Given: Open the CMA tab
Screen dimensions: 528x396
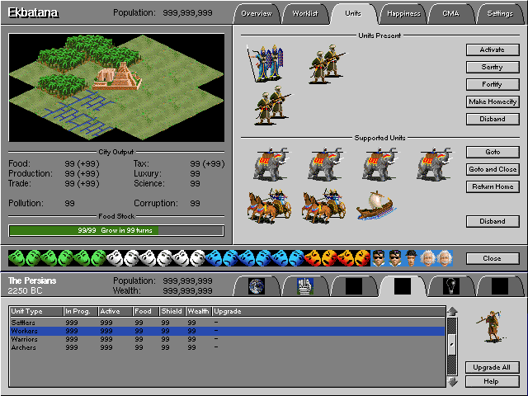Looking at the screenshot, I should pyautogui.click(x=451, y=13).
